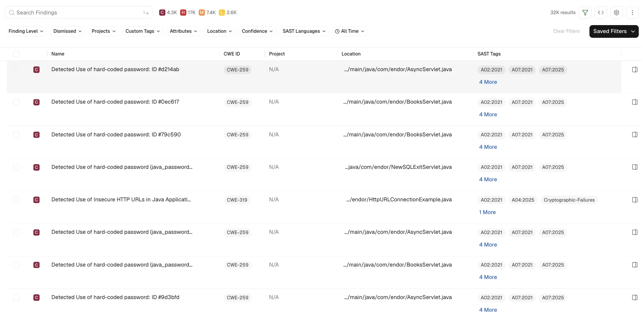Focus the Search Findings field
642x320 pixels.
pos(79,13)
